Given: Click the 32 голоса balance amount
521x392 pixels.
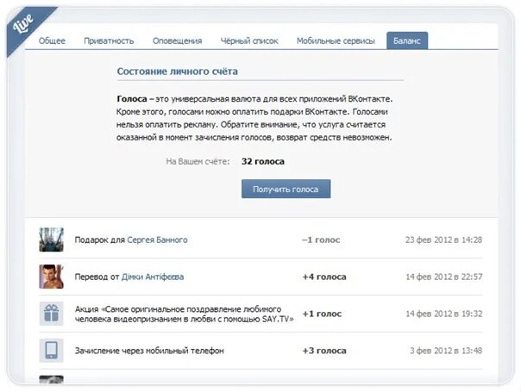Looking at the screenshot, I should [x=263, y=162].
